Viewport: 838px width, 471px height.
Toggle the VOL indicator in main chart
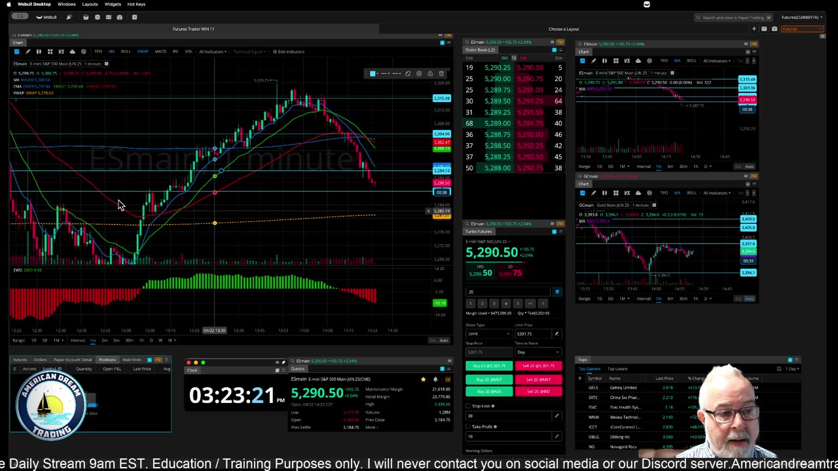pyautogui.click(x=189, y=52)
